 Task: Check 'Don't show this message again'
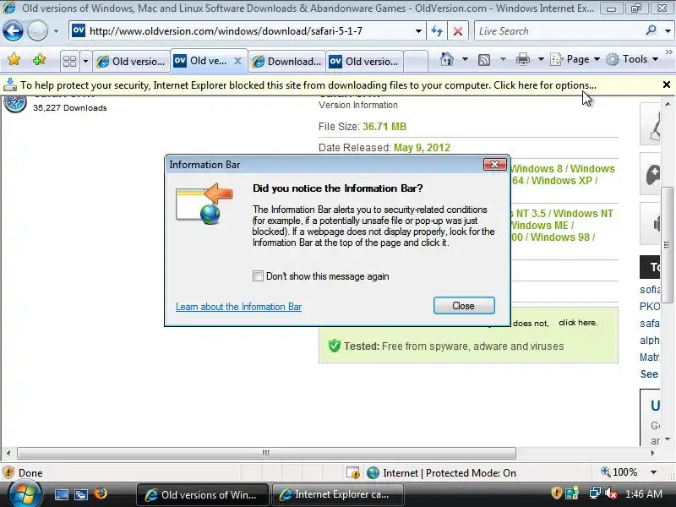pos(258,276)
